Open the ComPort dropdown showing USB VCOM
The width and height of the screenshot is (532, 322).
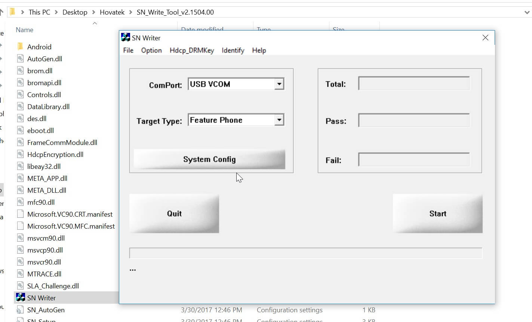pyautogui.click(x=279, y=84)
